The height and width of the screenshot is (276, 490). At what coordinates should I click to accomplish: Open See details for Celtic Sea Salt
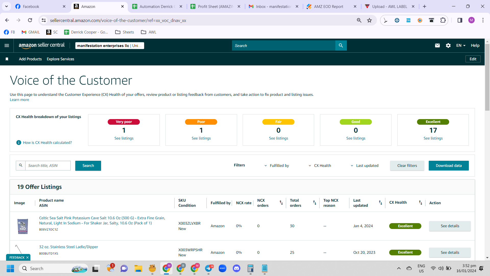click(x=450, y=226)
